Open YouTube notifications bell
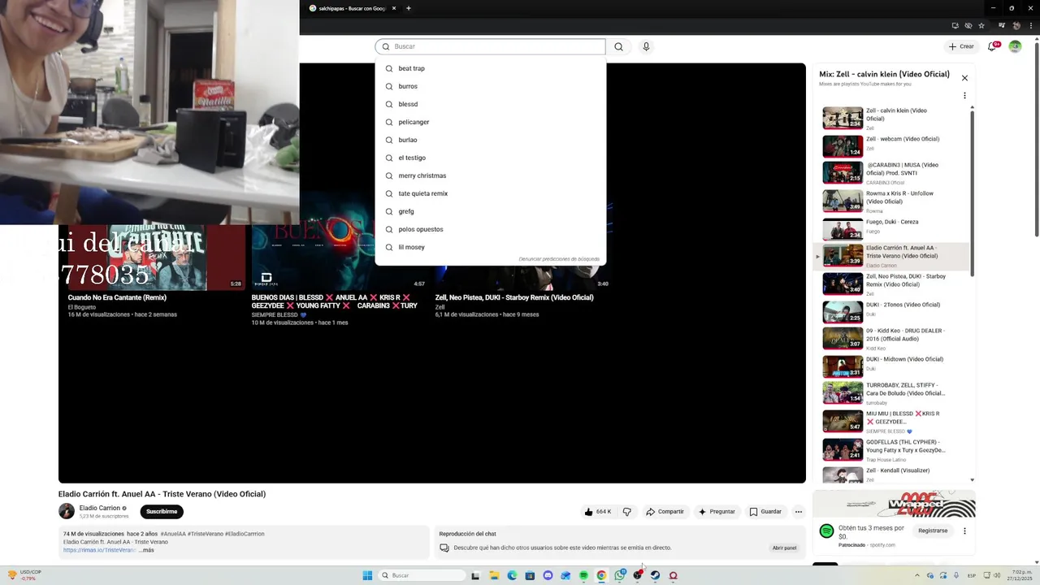 (x=992, y=46)
